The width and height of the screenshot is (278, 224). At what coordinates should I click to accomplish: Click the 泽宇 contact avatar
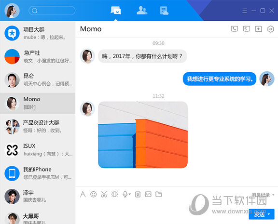tap(12, 197)
